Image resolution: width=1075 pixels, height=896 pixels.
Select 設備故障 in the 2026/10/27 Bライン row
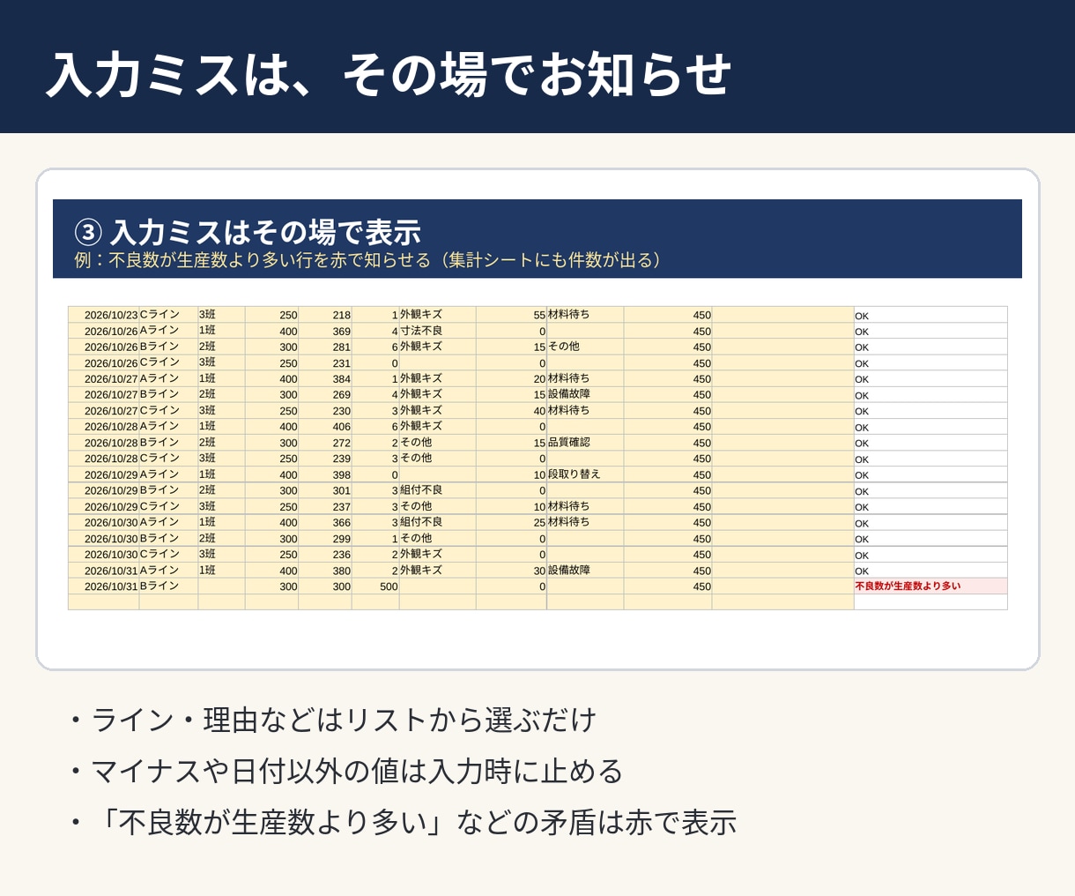click(x=585, y=394)
